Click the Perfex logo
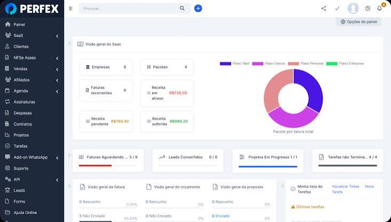The image size is (391, 222). (32, 9)
